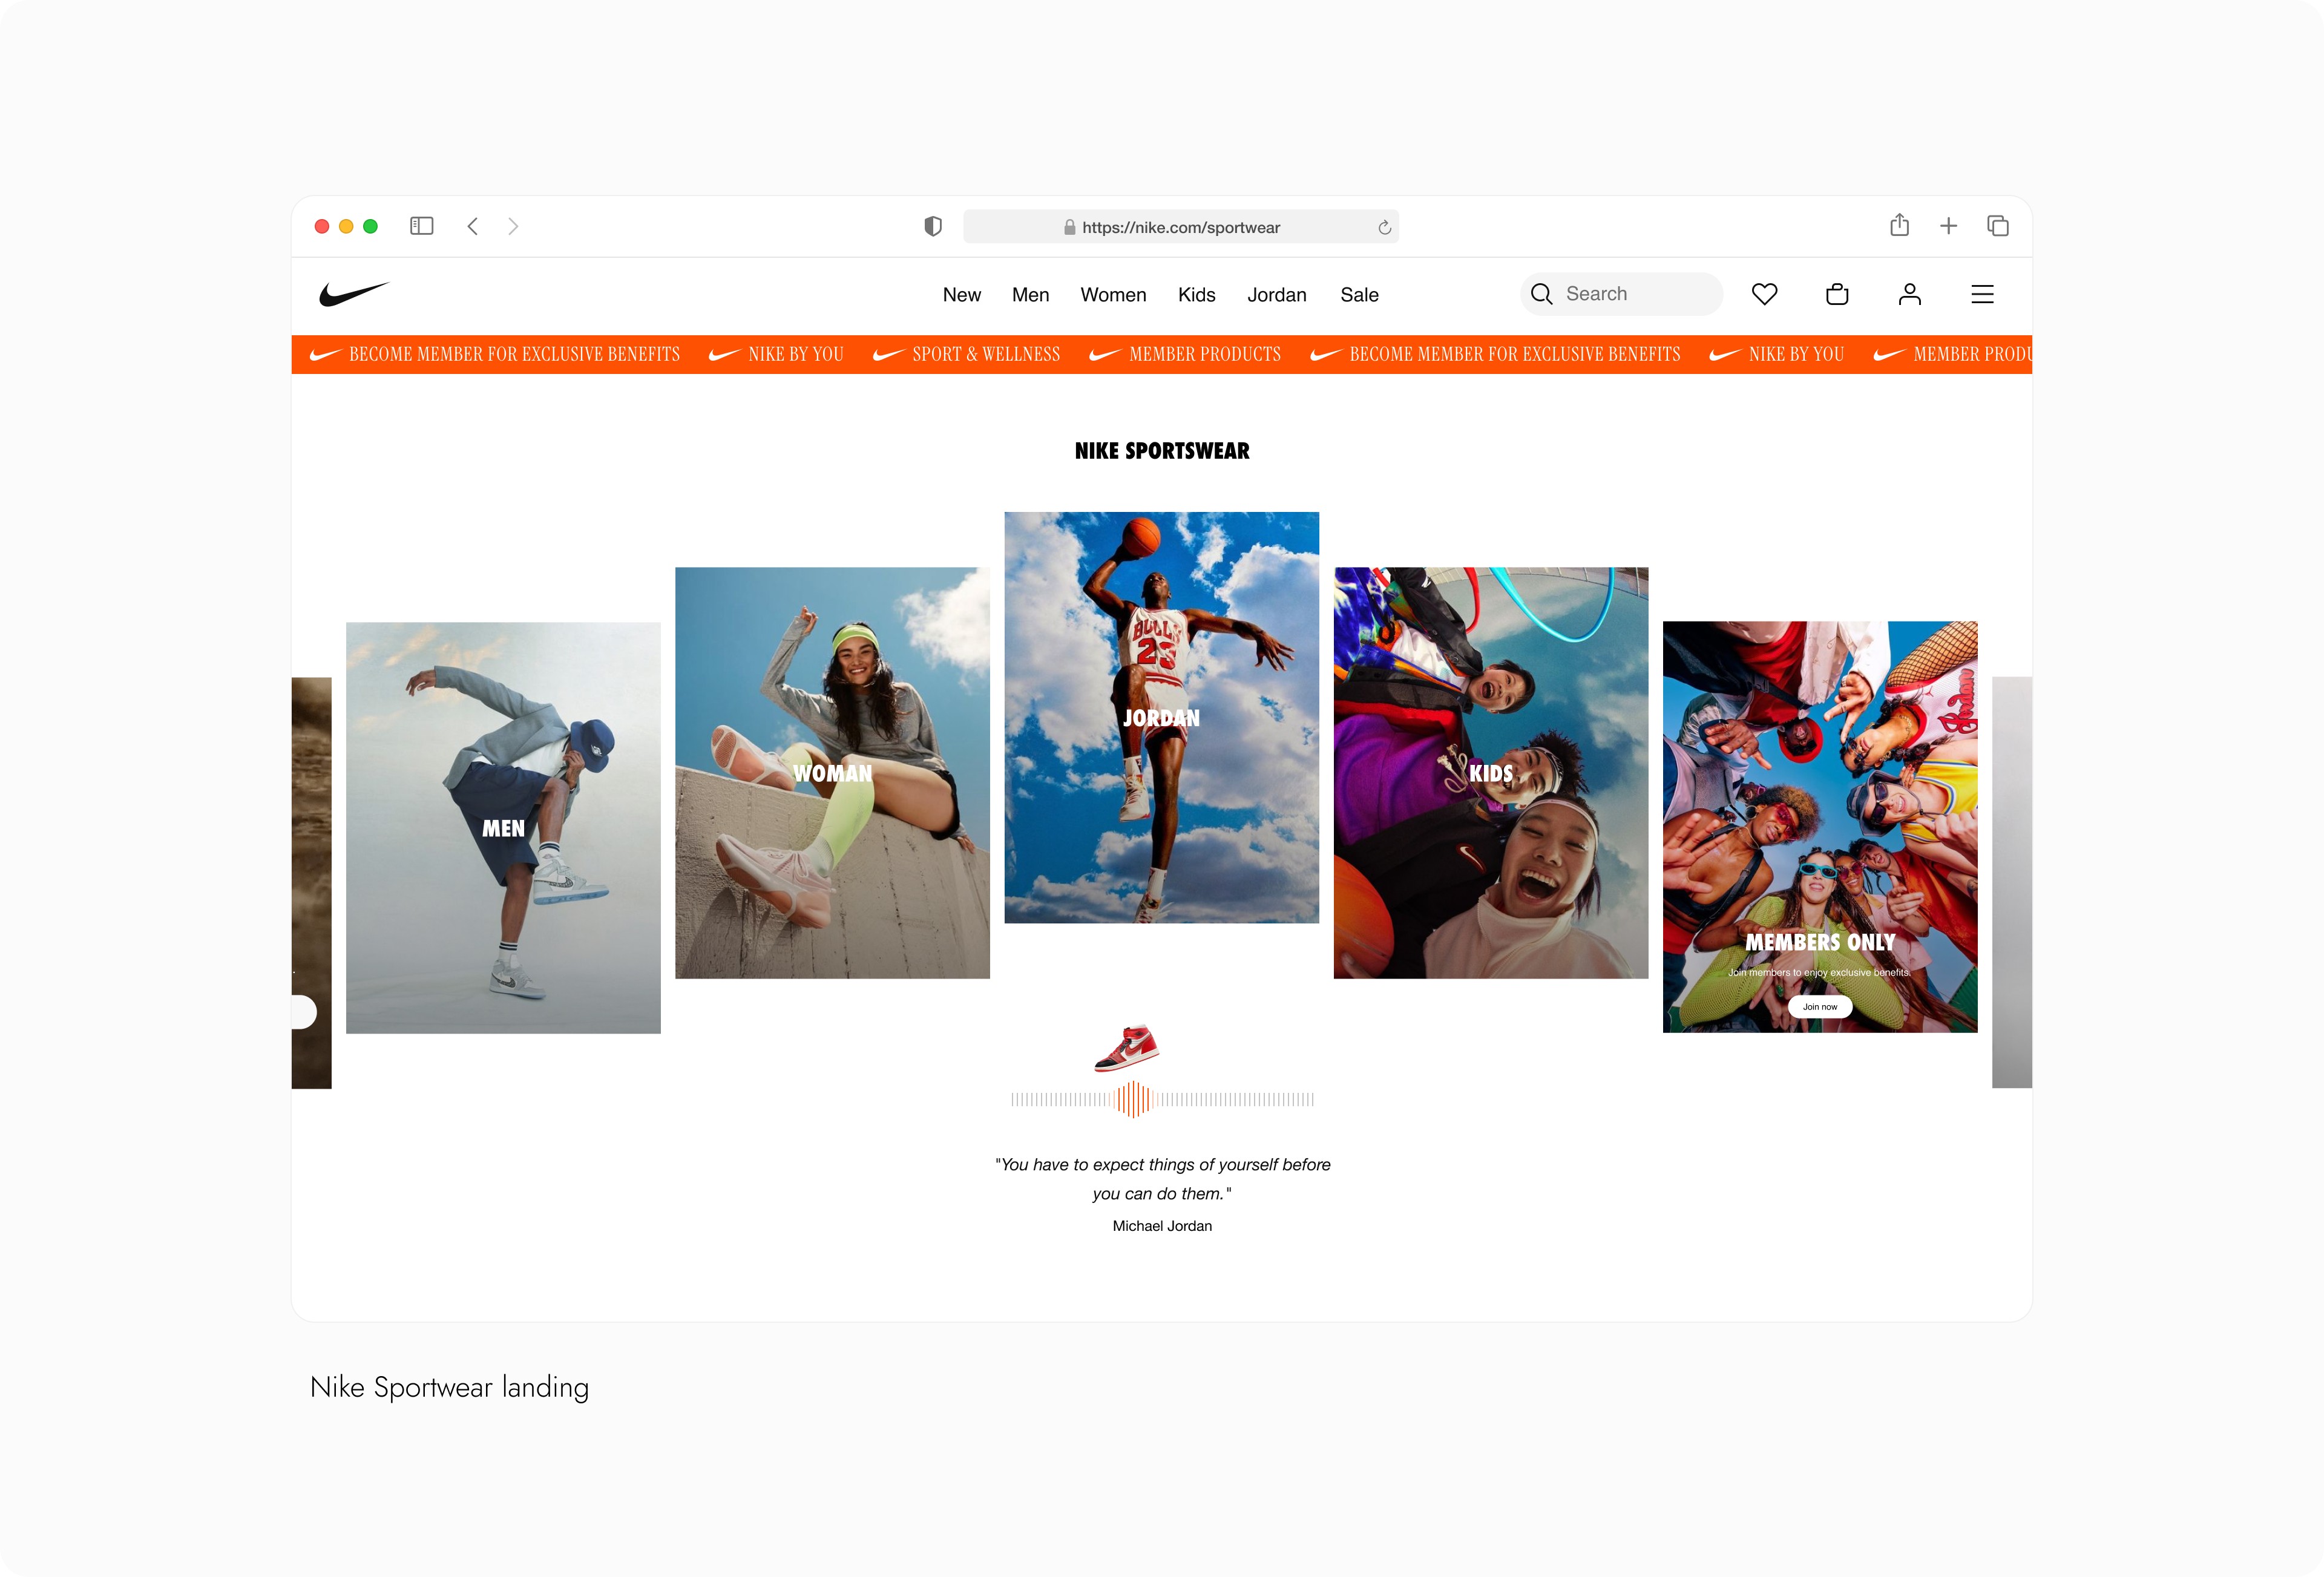Click the red Jordan sneaker image

click(x=1127, y=1048)
